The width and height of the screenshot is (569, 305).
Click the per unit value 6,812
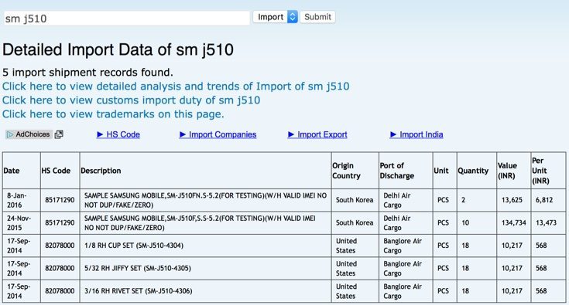point(544,200)
